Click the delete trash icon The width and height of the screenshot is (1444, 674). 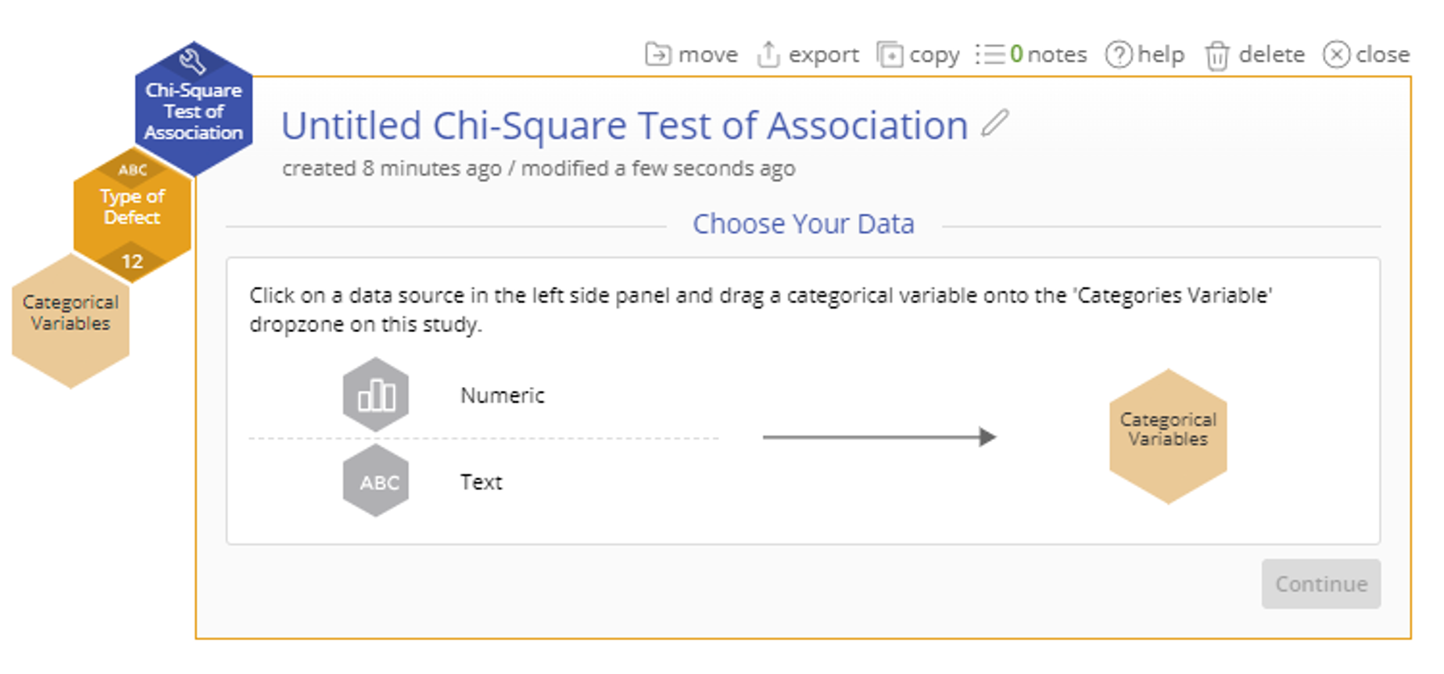pos(1216,56)
